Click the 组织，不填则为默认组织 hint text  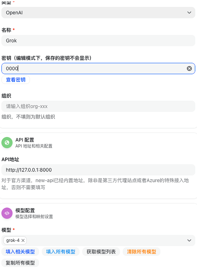(x=28, y=117)
